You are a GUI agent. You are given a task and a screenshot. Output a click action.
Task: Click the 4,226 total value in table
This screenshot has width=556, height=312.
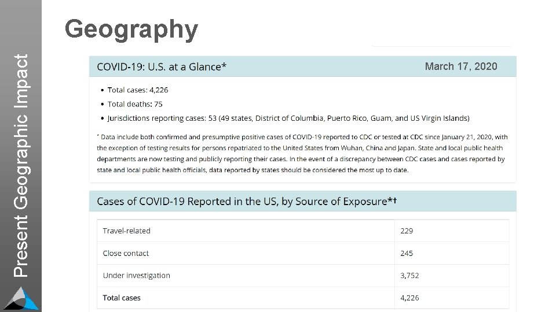pyautogui.click(x=409, y=298)
